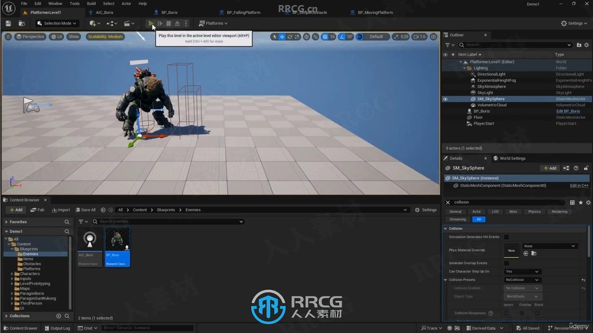Select the AIC_Boris blueprint thumbnail
Screen dimensions: 593x333
(x=90, y=247)
